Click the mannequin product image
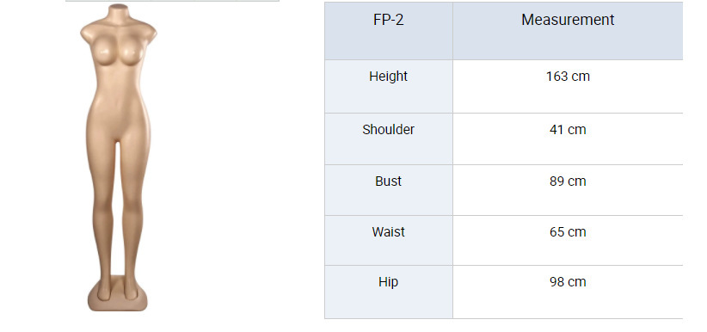Viewport: 707px width, 332px height. 119,157
